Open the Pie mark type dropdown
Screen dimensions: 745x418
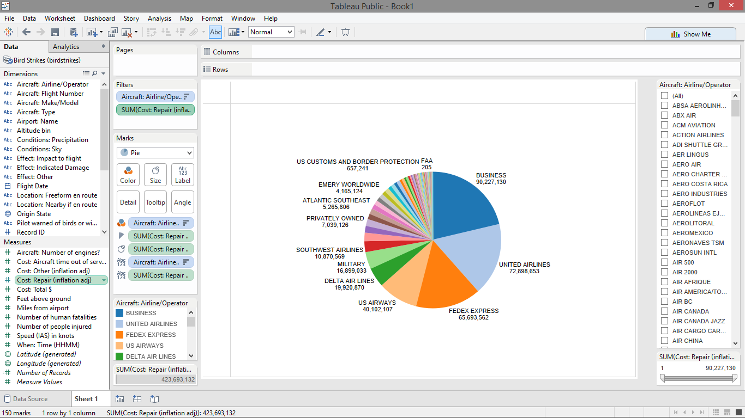tap(155, 153)
